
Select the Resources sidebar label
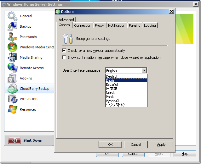point(28,109)
